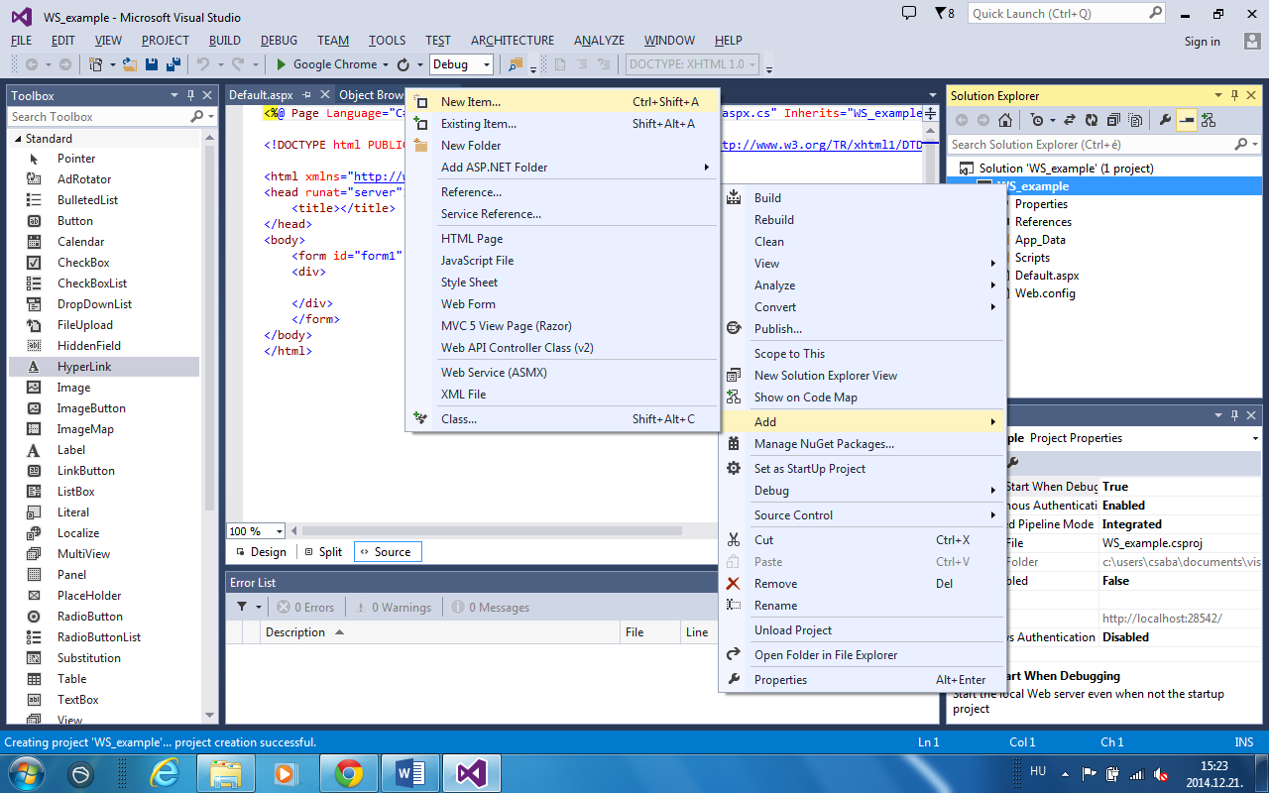This screenshot has width=1269, height=793.
Task: Click the Open File toolbar icon
Action: click(x=130, y=64)
